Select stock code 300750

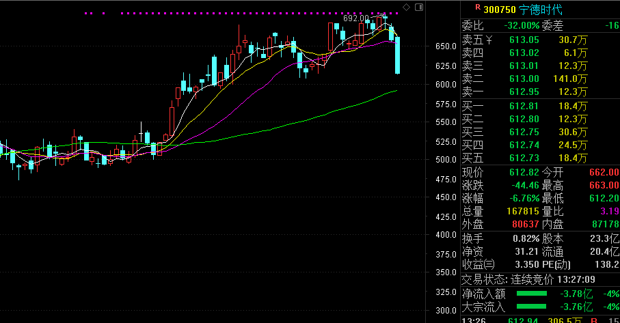pyautogui.click(x=500, y=10)
